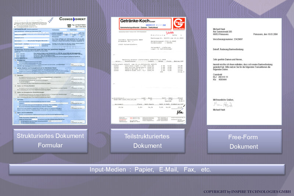
Task: Click the Cosmos Direkt logo
Action: click(72, 19)
